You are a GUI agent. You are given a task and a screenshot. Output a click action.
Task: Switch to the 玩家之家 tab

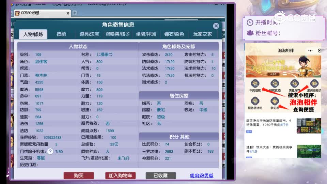click(x=202, y=34)
